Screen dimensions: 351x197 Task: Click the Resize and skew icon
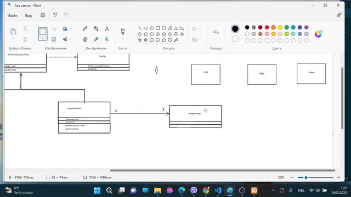pos(54,39)
